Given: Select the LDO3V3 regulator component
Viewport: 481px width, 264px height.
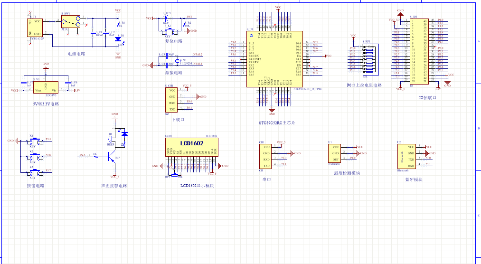Looking at the screenshot, I should [x=46, y=87].
